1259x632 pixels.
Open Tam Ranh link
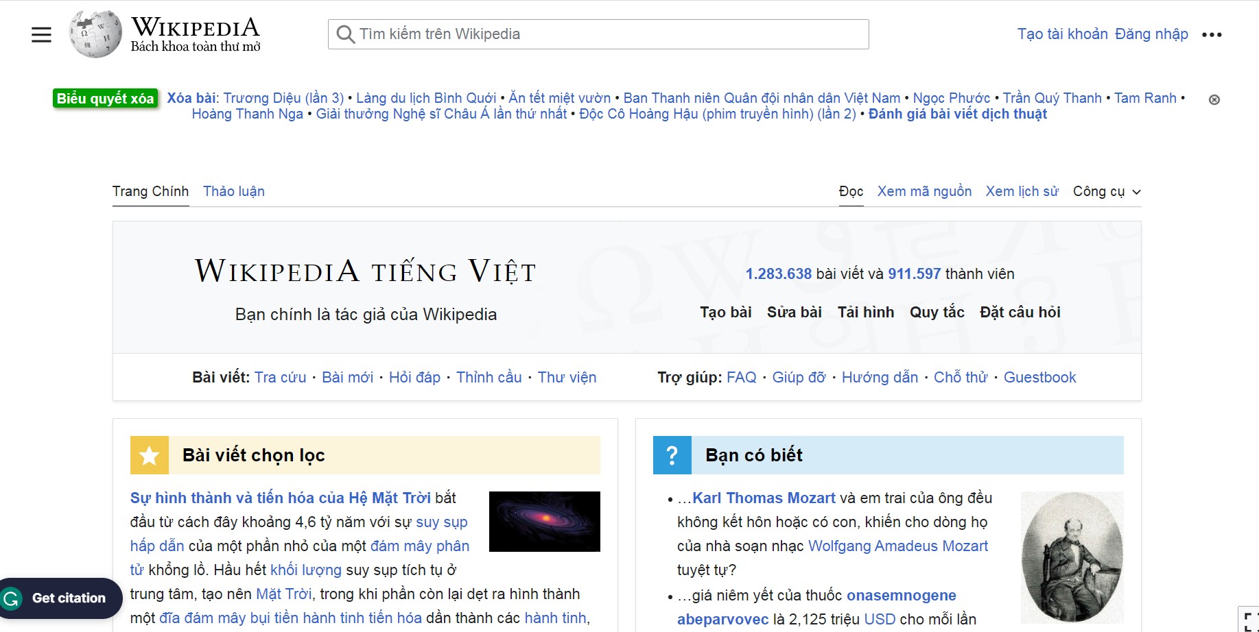[1145, 98]
